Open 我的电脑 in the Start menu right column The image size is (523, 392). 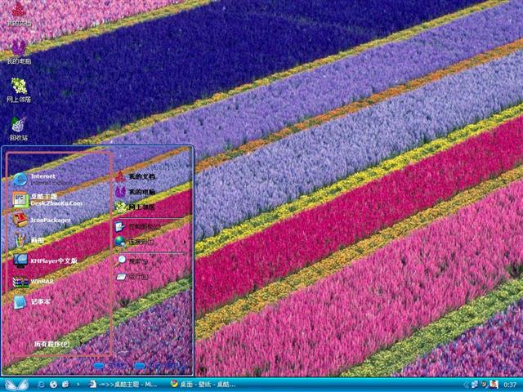coord(135,192)
